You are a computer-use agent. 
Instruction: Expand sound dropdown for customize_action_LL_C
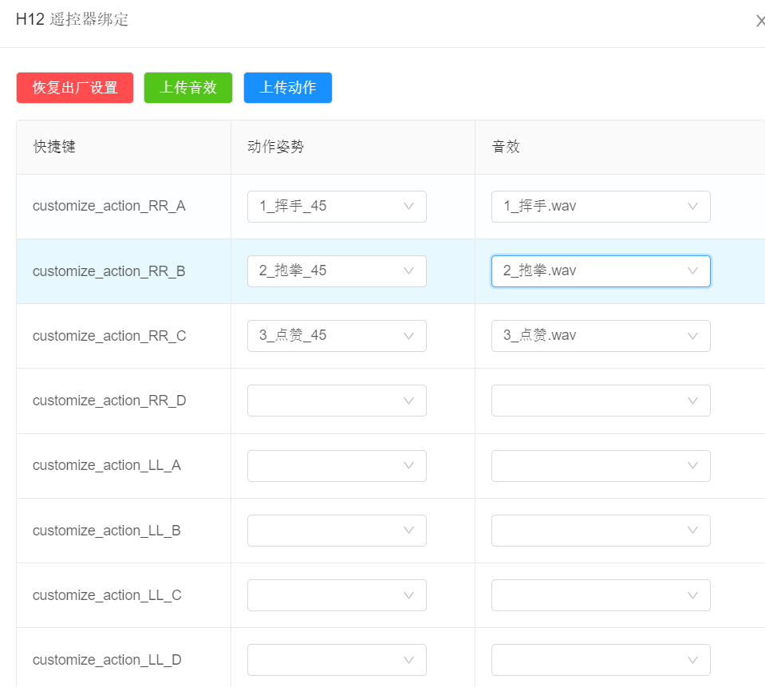[600, 595]
